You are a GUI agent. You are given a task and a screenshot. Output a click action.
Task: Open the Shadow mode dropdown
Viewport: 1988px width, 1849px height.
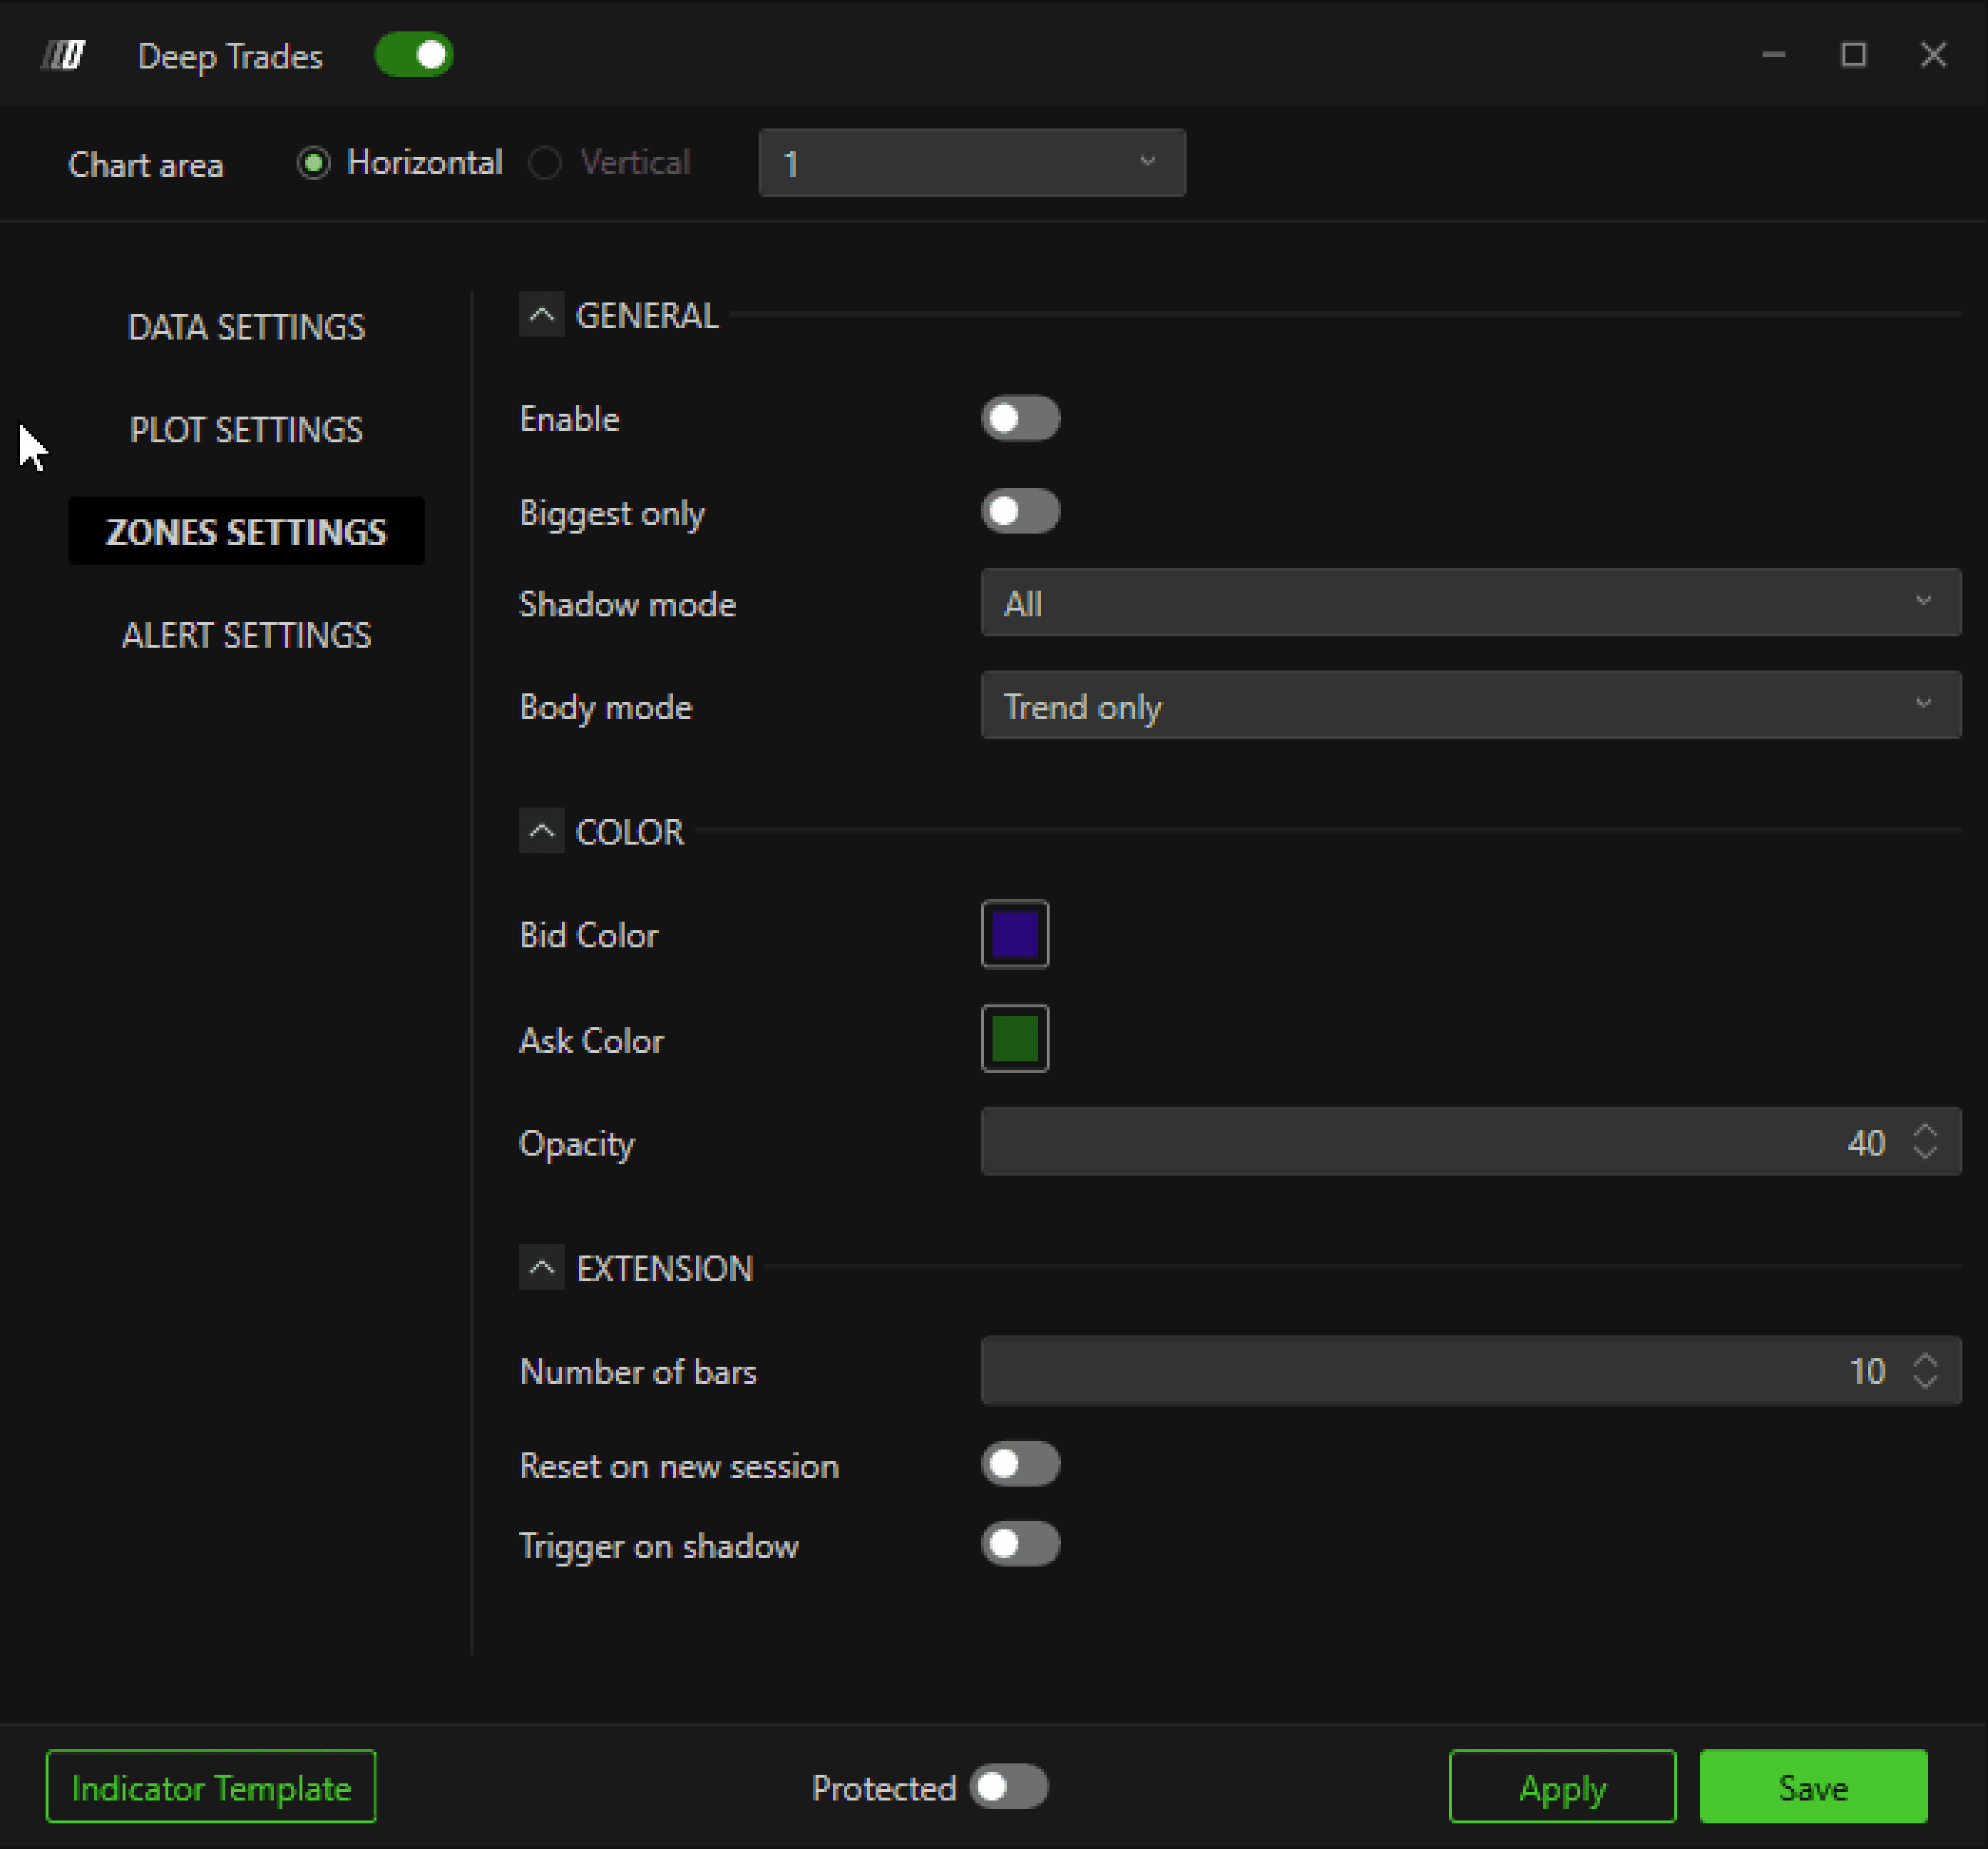coord(1470,602)
